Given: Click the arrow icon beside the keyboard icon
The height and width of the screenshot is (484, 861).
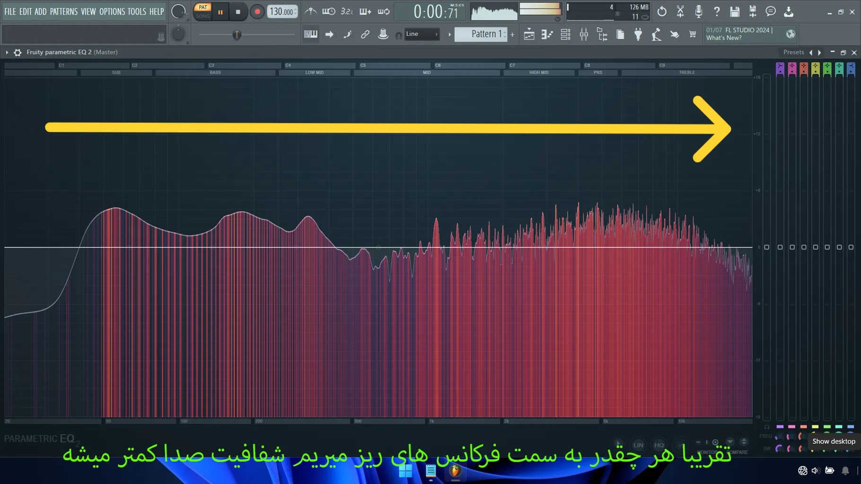Looking at the screenshot, I should click(x=329, y=34).
